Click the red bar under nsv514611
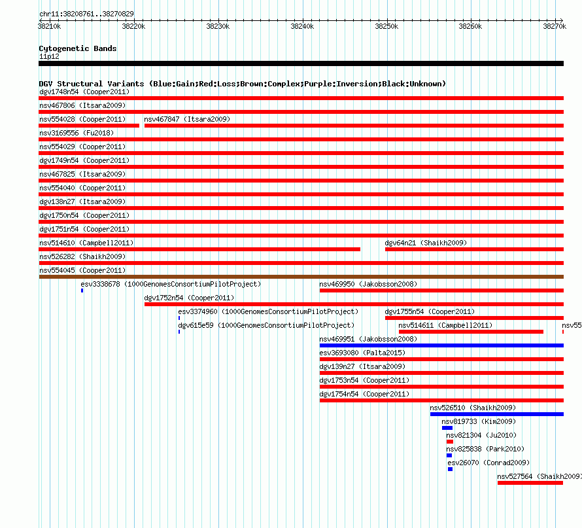The width and height of the screenshot is (582, 528). pyautogui.click(x=471, y=332)
